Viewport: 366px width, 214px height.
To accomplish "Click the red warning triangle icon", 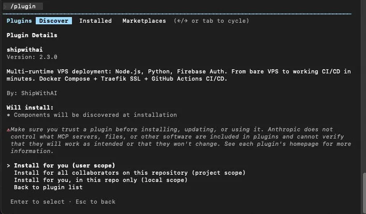I will 8,130.
